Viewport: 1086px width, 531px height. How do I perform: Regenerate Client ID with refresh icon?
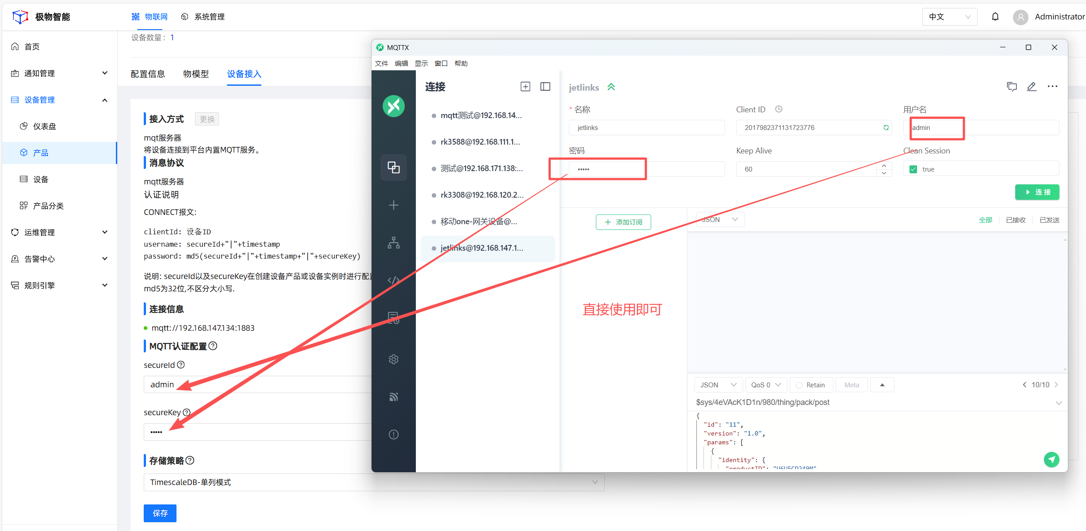click(x=886, y=127)
